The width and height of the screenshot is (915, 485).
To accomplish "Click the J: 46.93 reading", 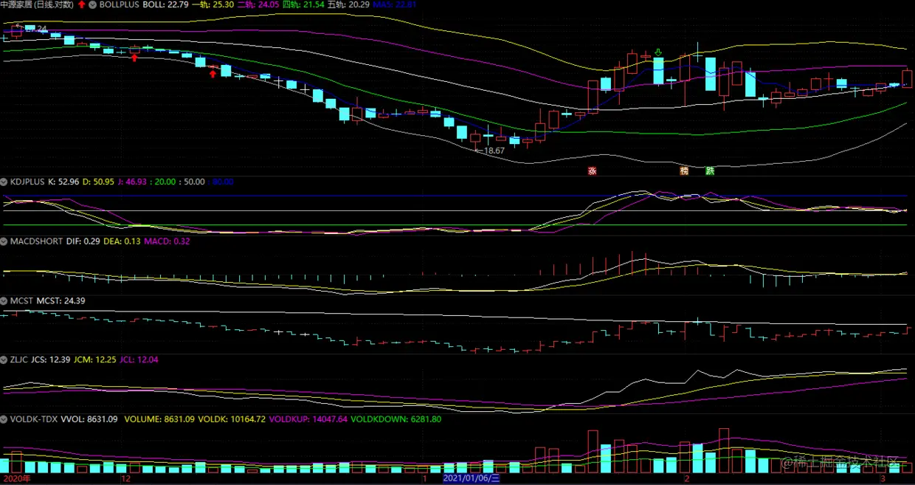I will (131, 182).
